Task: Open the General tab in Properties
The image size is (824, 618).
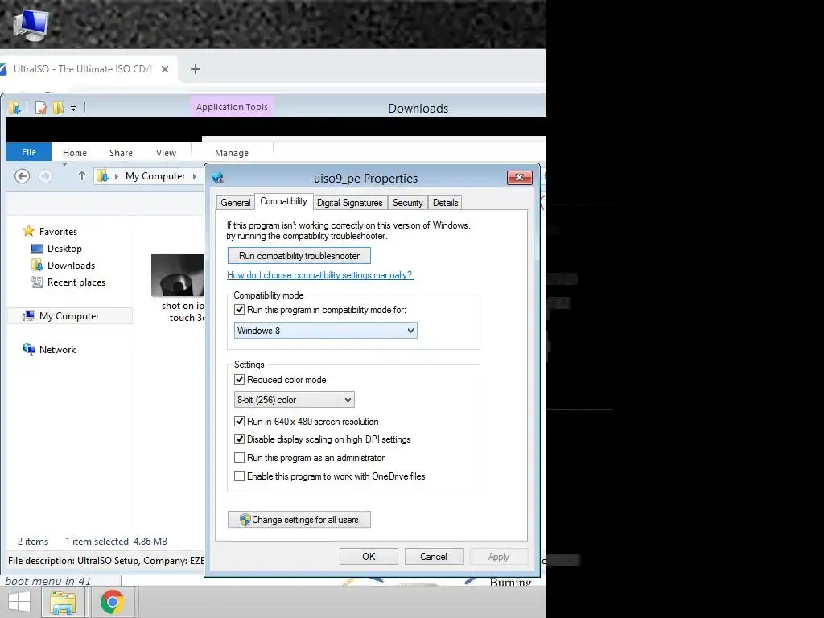Action: click(x=236, y=202)
